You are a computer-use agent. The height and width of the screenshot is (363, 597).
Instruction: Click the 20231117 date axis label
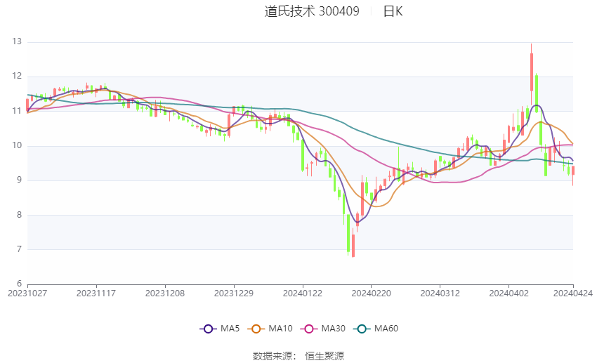[96, 293]
